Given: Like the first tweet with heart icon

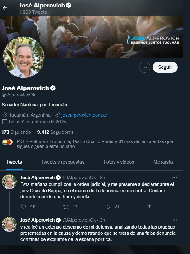Looking at the screenshot, I should 108,207.
